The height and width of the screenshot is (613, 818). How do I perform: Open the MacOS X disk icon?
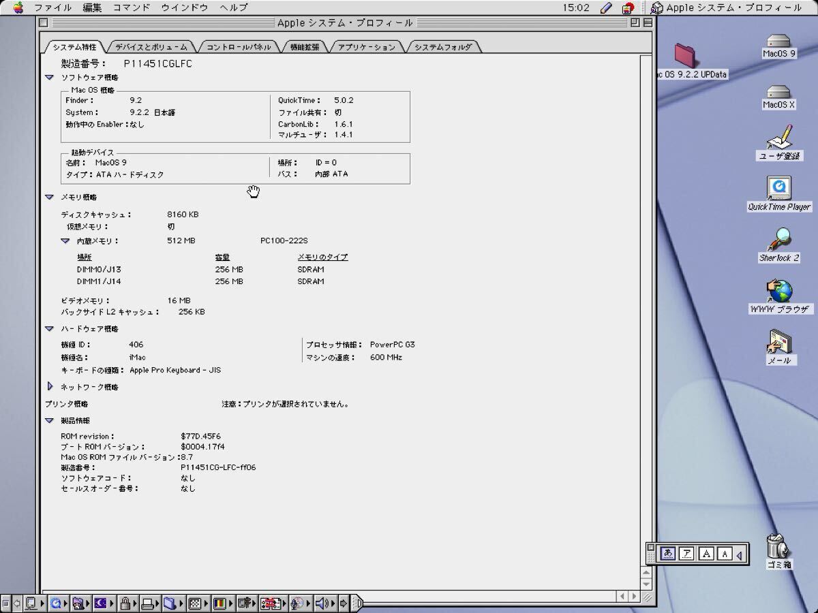pyautogui.click(x=778, y=97)
